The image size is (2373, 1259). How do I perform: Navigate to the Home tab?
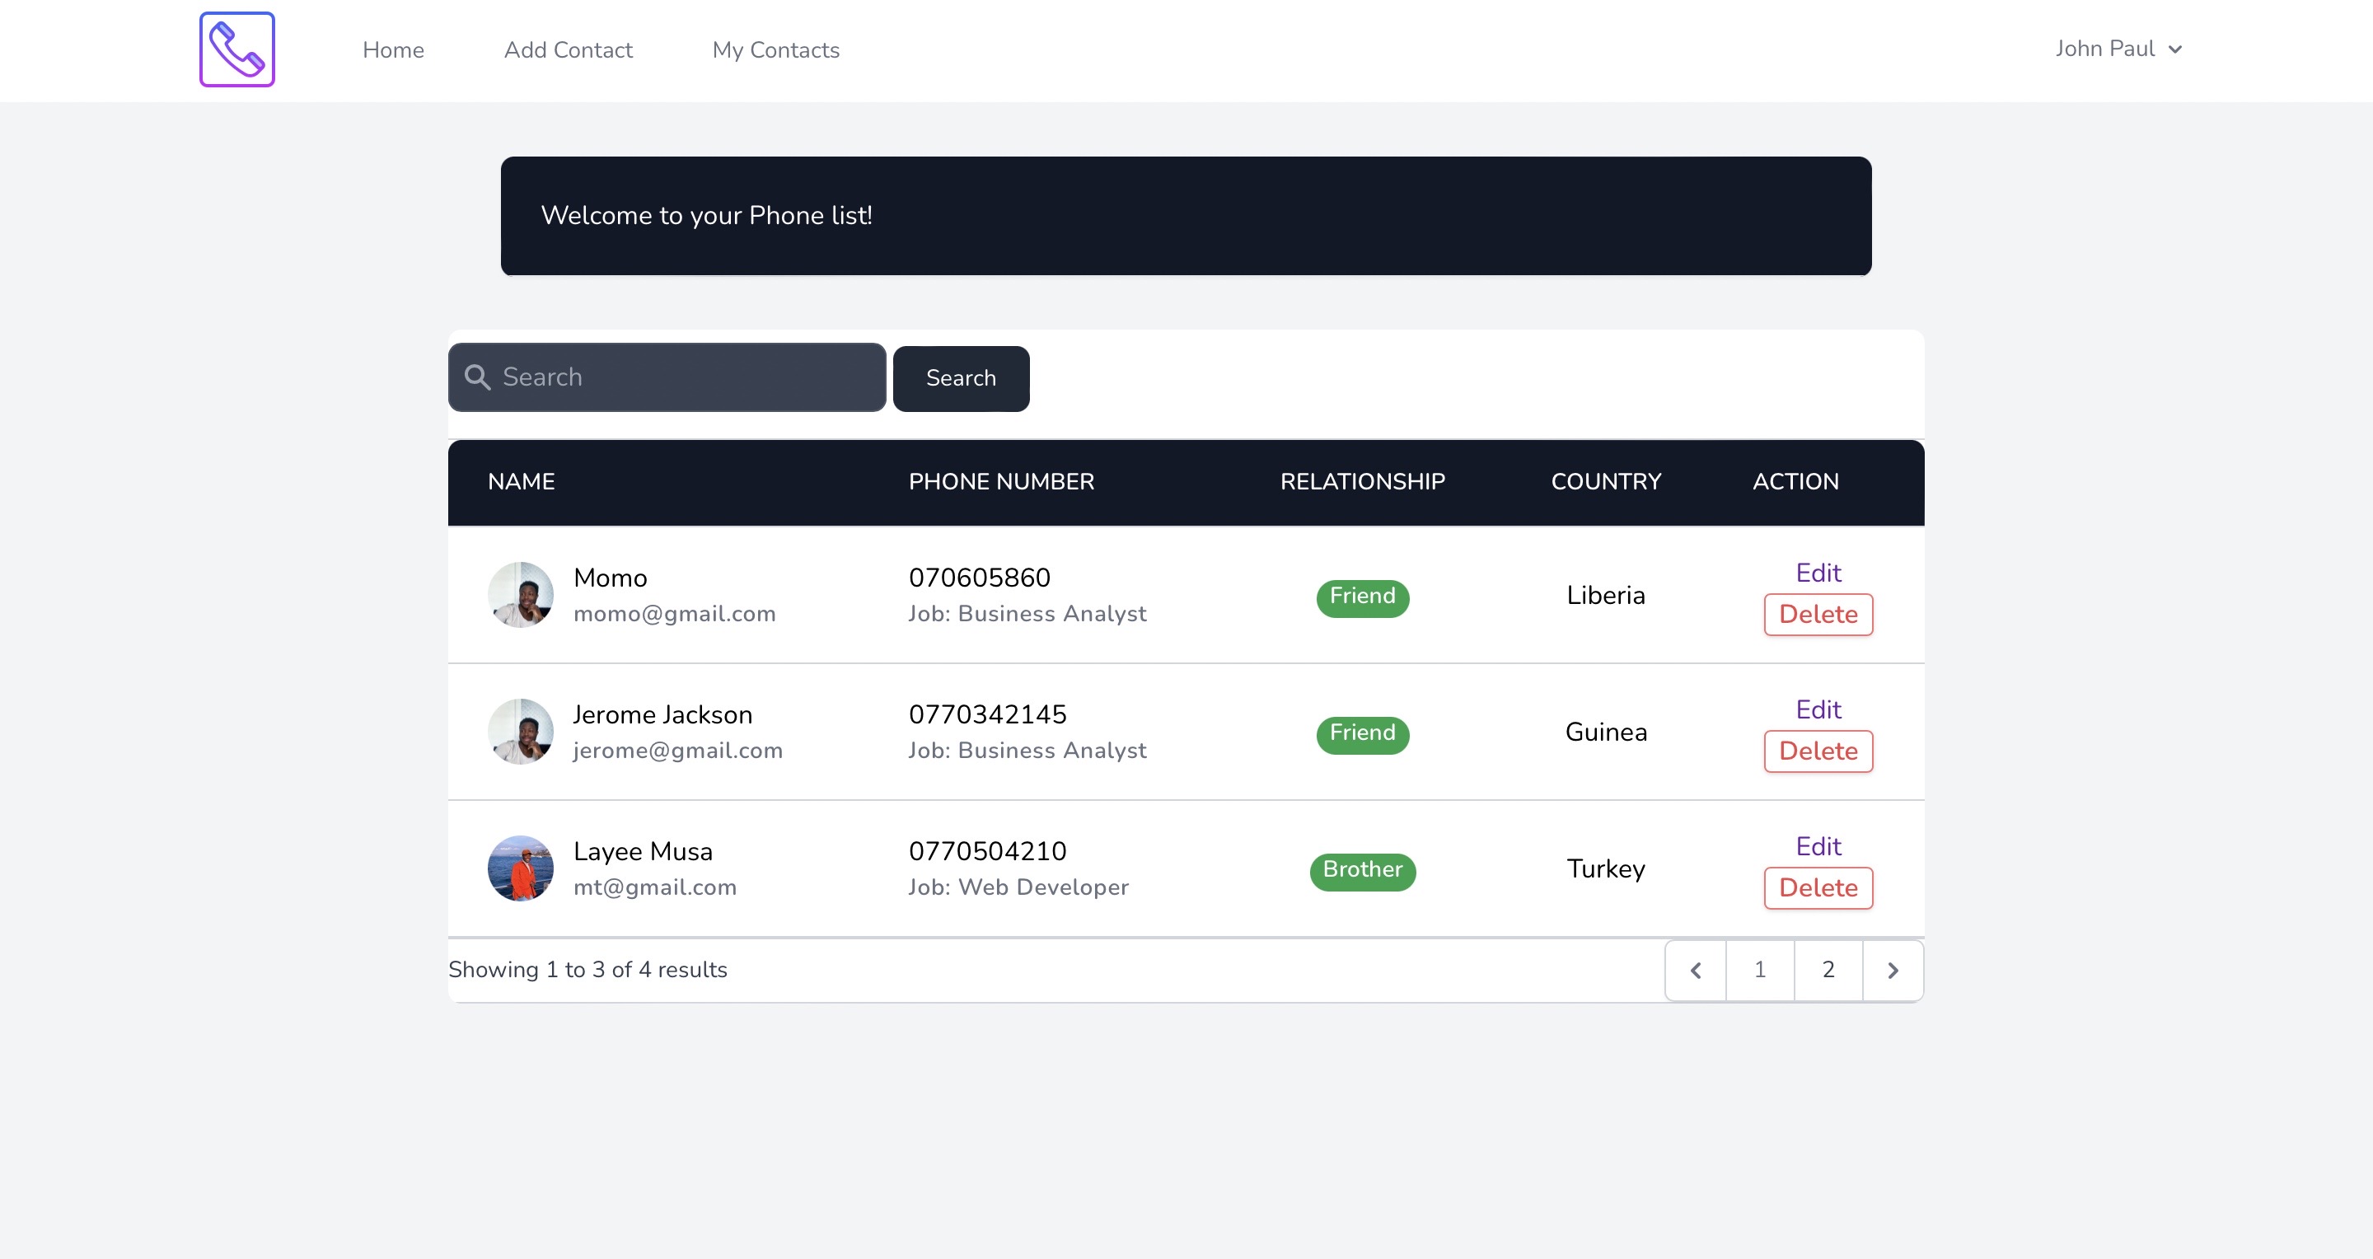pyautogui.click(x=392, y=50)
